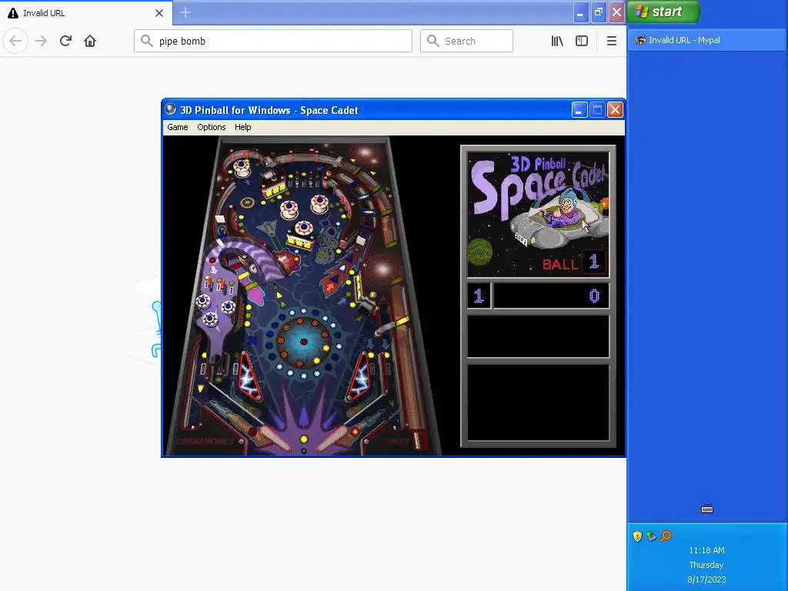Close the Invalid URL tab
Image resolution: width=788 pixels, height=591 pixels.
pos(159,13)
